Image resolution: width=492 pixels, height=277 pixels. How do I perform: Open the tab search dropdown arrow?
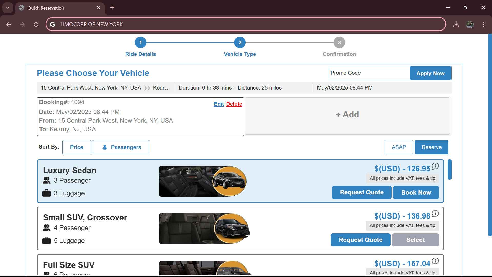(x=8, y=8)
